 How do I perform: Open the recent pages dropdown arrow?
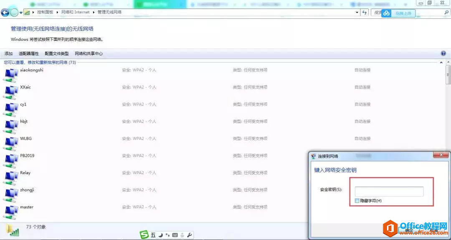[x=21, y=13]
